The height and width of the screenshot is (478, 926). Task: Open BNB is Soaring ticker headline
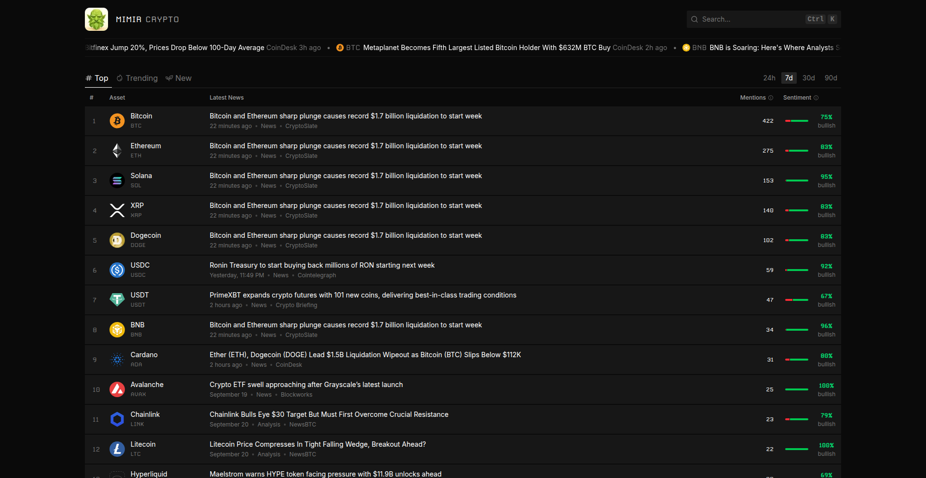[771, 48]
